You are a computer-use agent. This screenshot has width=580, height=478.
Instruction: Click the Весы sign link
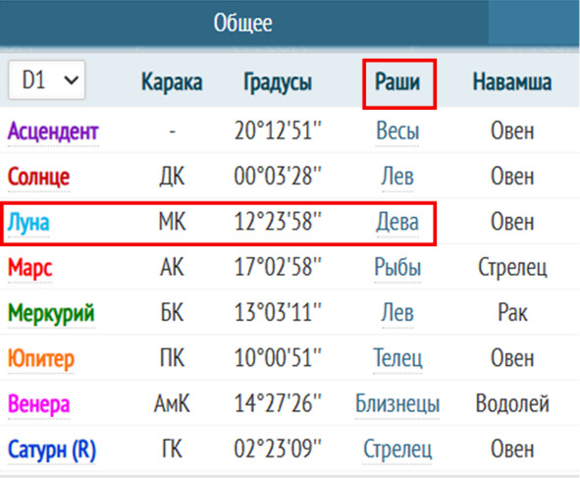pyautogui.click(x=397, y=131)
